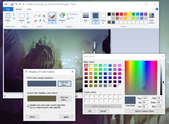Select the Fill with color bucket tool

[x=40, y=16]
